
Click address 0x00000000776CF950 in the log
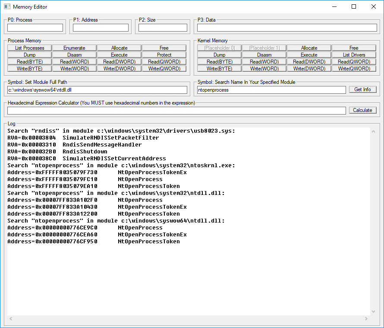[x=66, y=242]
